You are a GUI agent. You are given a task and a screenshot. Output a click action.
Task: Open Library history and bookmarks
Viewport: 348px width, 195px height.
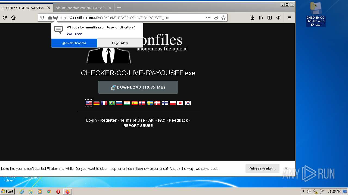click(x=261, y=18)
